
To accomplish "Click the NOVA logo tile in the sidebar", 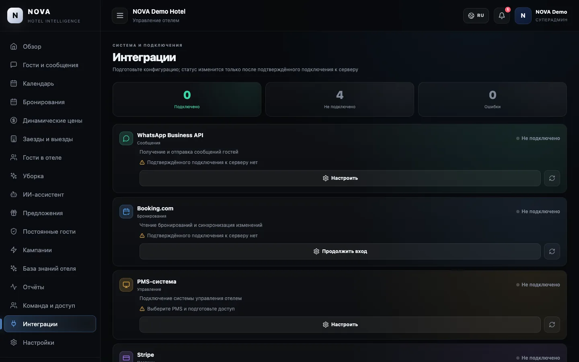I will tap(15, 16).
